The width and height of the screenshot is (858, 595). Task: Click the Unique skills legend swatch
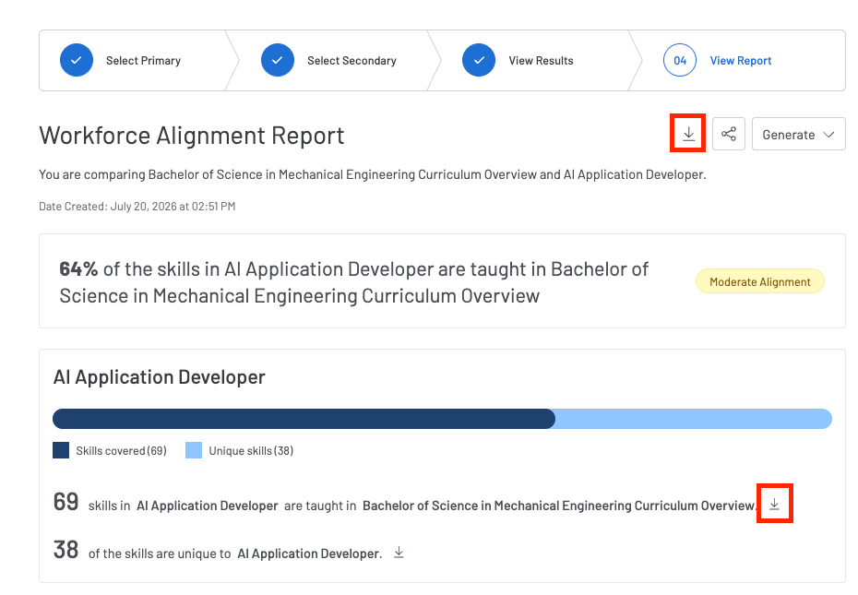[x=194, y=450]
